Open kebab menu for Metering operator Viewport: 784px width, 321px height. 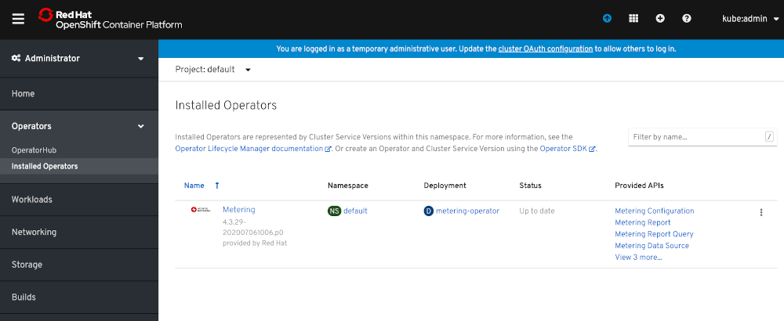tap(760, 212)
